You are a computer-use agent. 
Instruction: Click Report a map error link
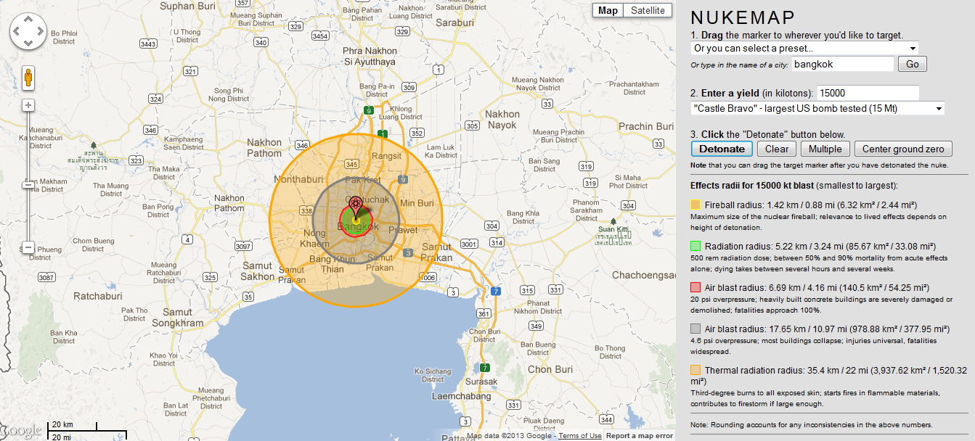pyautogui.click(x=640, y=436)
